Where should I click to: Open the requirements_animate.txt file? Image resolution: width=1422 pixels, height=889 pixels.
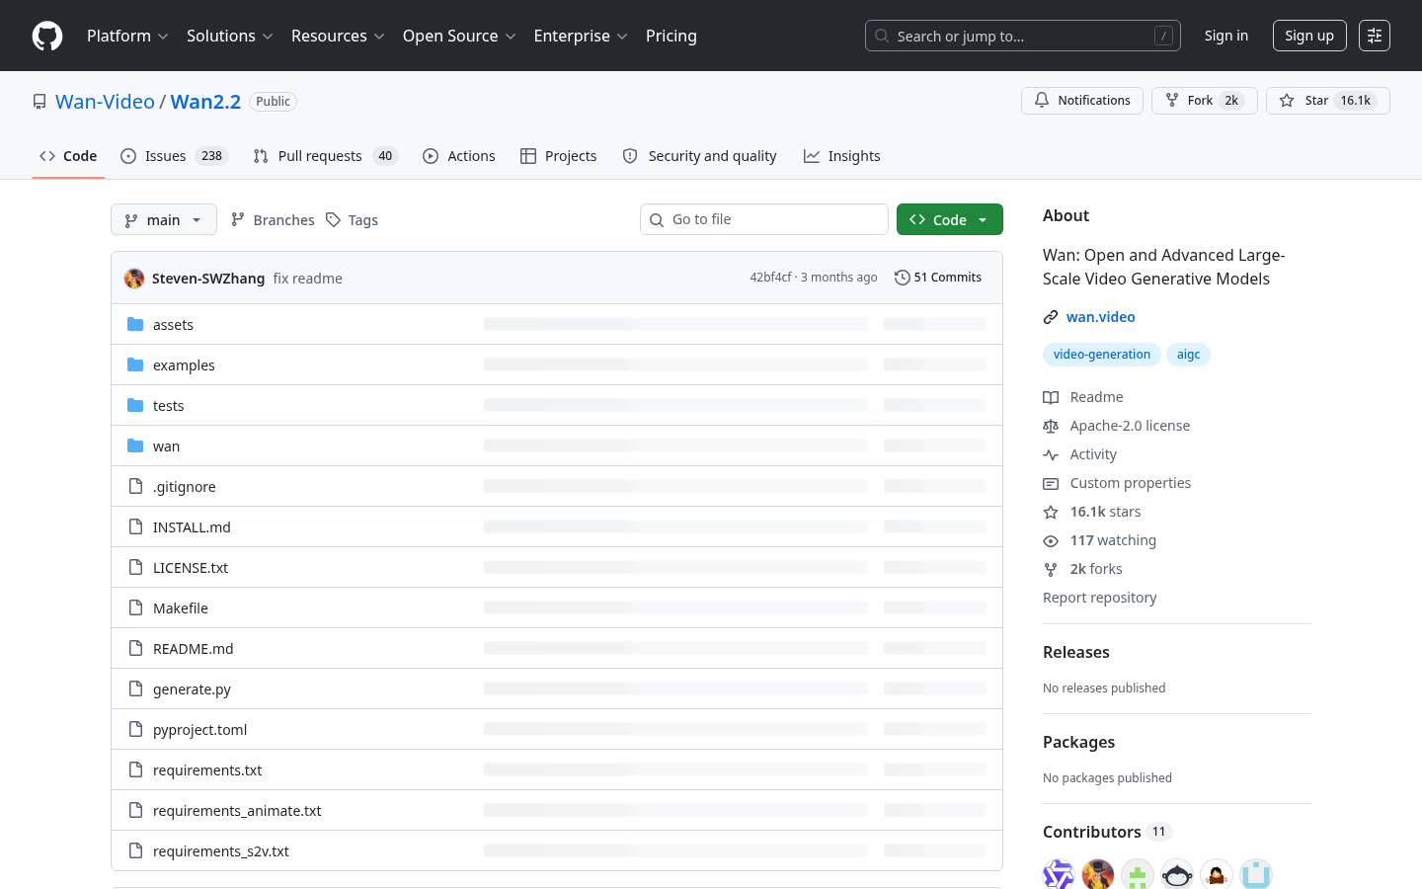click(237, 811)
